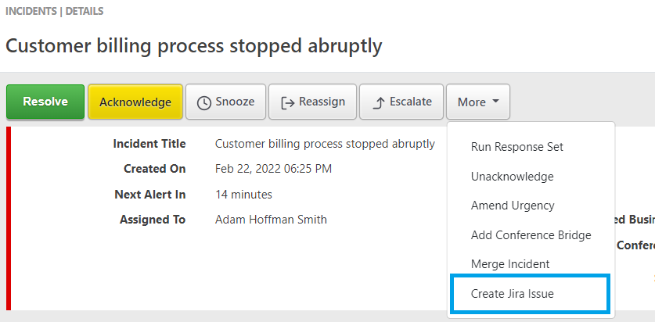
Task: Click the large page heading title
Action: point(194,46)
